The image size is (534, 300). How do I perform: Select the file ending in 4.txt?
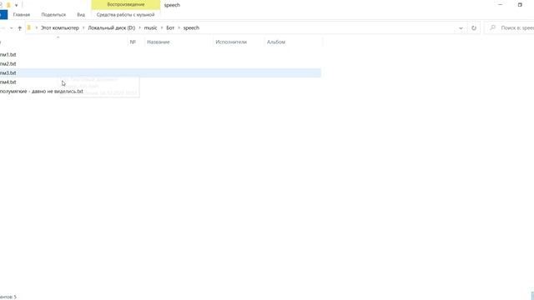tap(8, 82)
